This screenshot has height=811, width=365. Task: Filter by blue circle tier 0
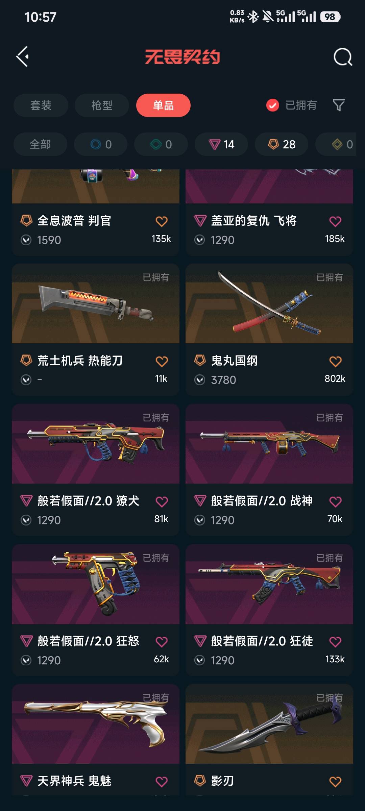click(101, 144)
